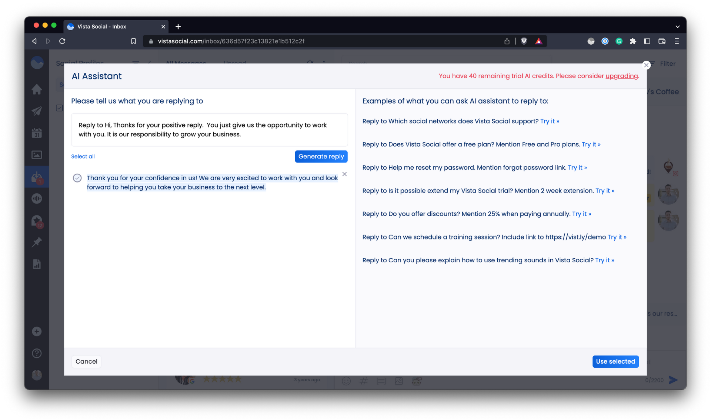Click into the reply prompt text box
This screenshot has width=711, height=419.
(209, 130)
